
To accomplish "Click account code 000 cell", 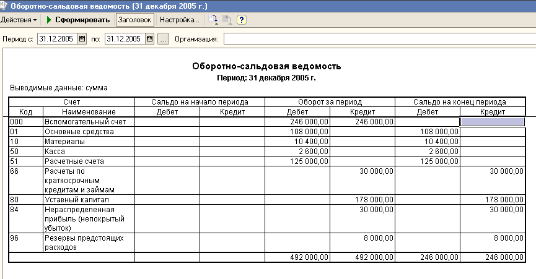I will (x=26, y=122).
